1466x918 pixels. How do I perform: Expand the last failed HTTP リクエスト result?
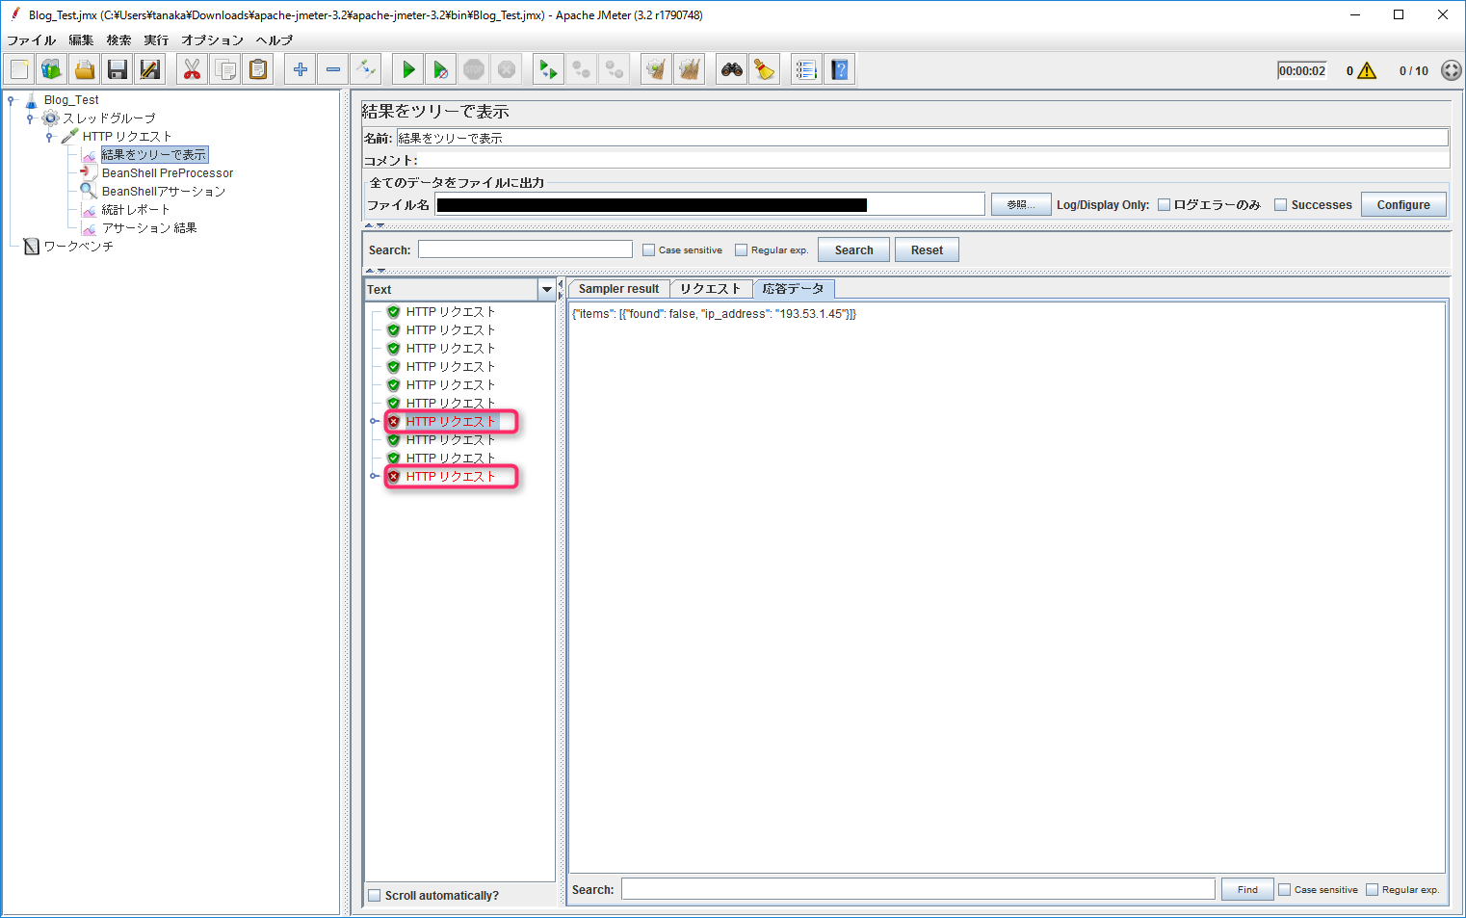point(375,476)
